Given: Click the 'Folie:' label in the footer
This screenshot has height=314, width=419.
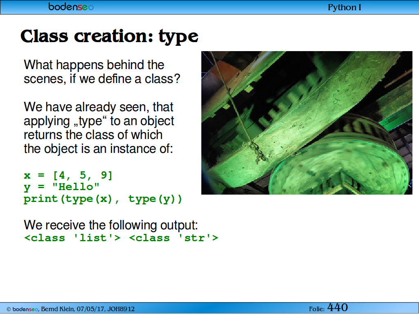Looking at the screenshot, I should tap(317, 309).
